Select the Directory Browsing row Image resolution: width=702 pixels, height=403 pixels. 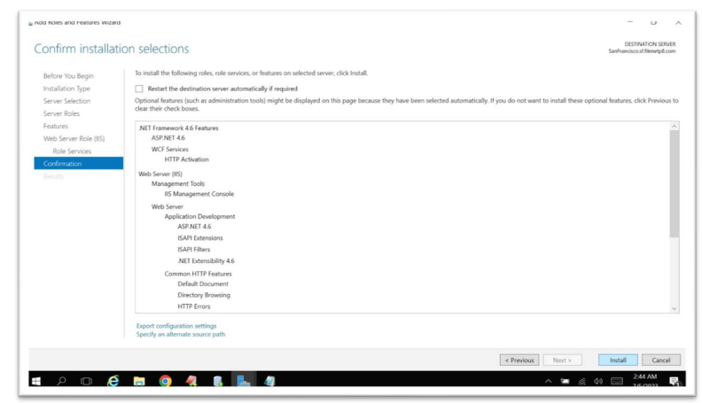(204, 295)
